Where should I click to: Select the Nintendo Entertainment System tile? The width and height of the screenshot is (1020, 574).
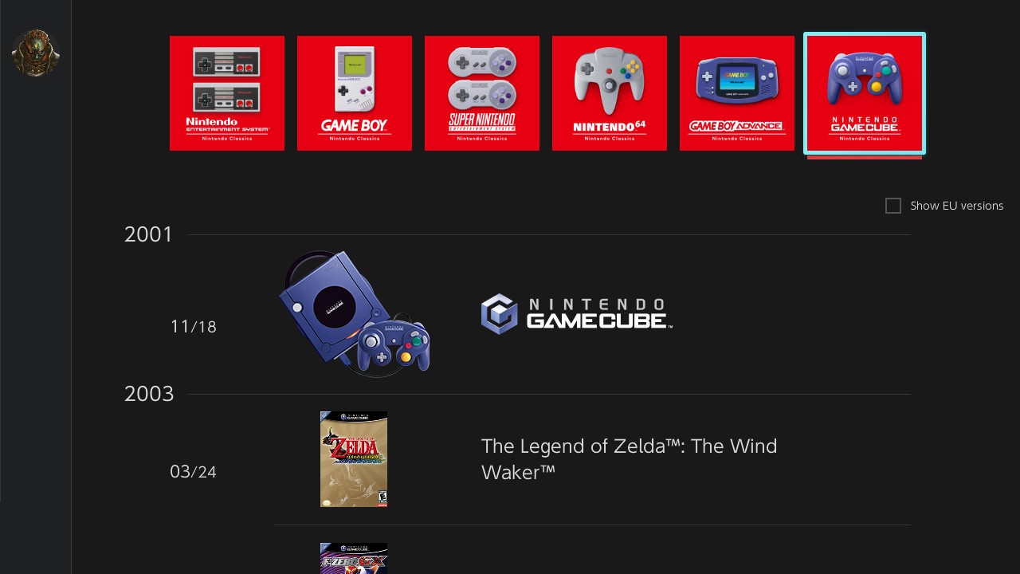[227, 93]
